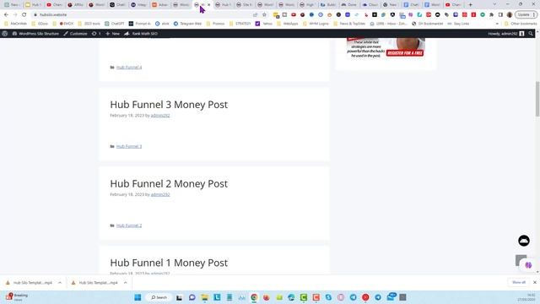Open the Hub Funnel 2 Money Post title
This screenshot has height=304, width=540.
pyautogui.click(x=169, y=184)
